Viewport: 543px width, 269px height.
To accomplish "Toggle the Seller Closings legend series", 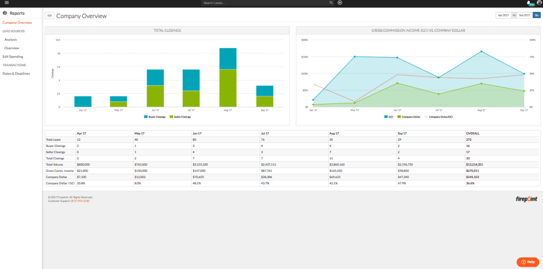I will point(181,116).
